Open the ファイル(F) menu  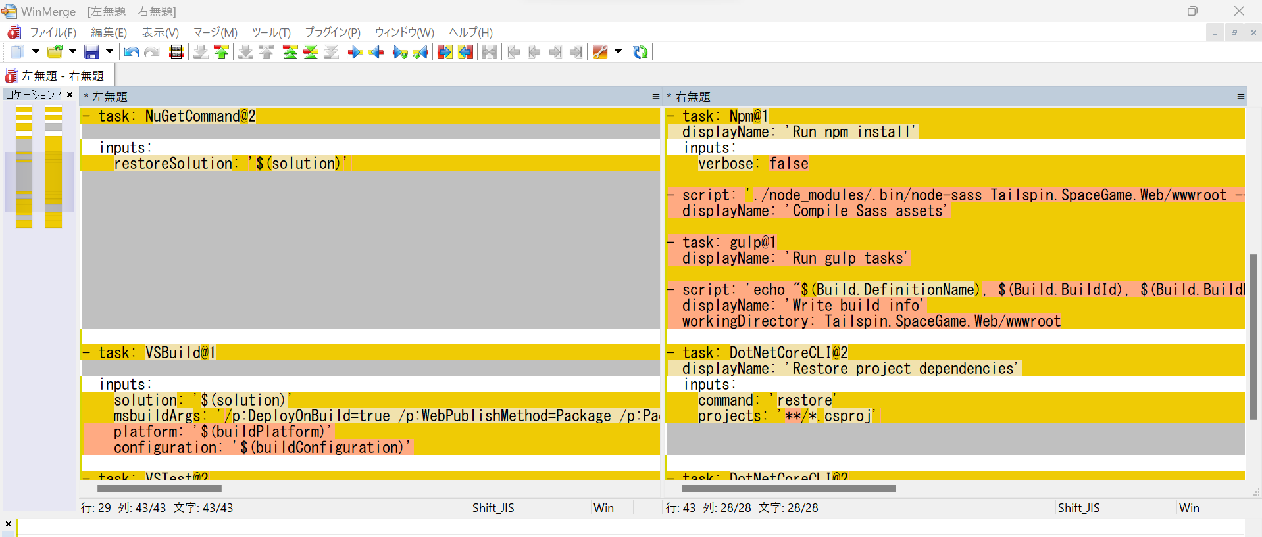53,32
